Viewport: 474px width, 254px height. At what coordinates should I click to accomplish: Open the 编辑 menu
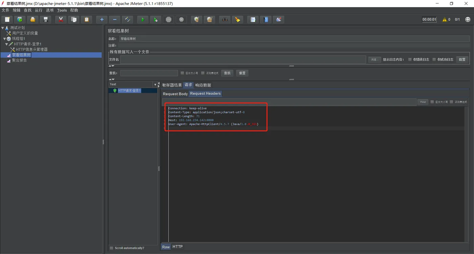pyautogui.click(x=17, y=10)
